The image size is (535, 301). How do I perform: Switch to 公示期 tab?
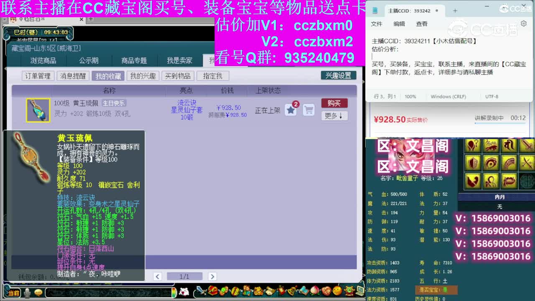[x=89, y=61]
